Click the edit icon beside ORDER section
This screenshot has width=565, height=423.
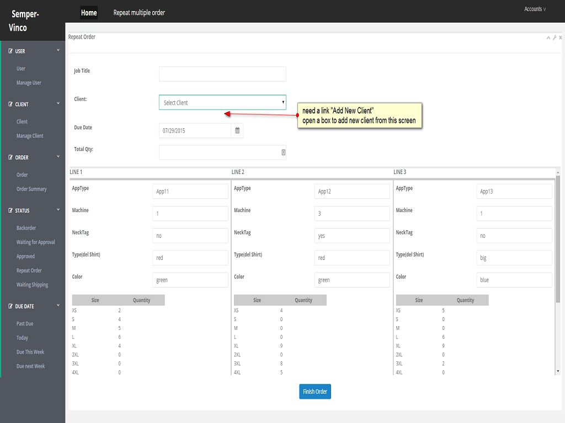click(10, 158)
